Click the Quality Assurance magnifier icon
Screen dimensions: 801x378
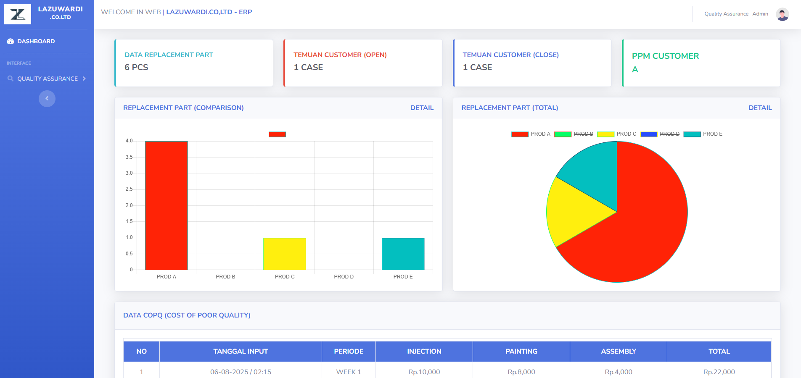11,79
